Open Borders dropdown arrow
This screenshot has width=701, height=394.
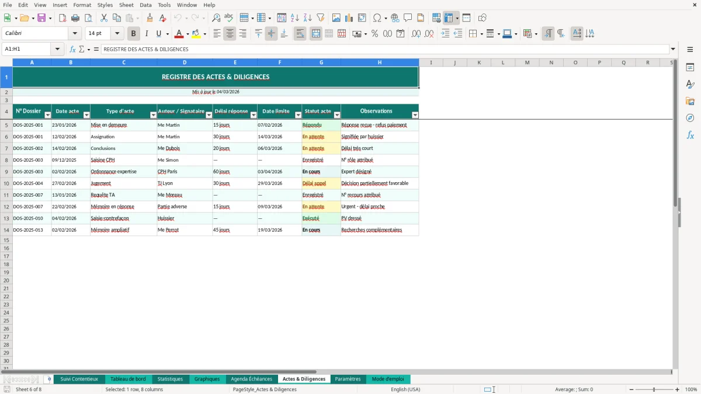[481, 34]
